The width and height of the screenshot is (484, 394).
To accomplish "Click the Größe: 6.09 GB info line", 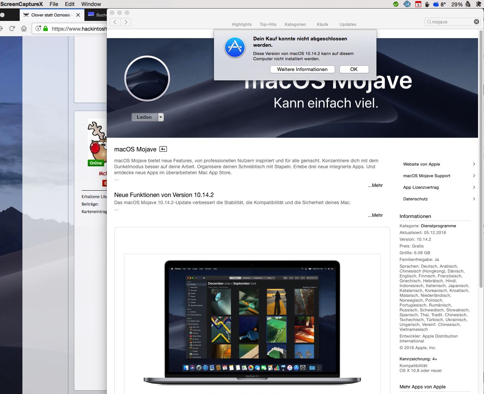I will [x=415, y=253].
